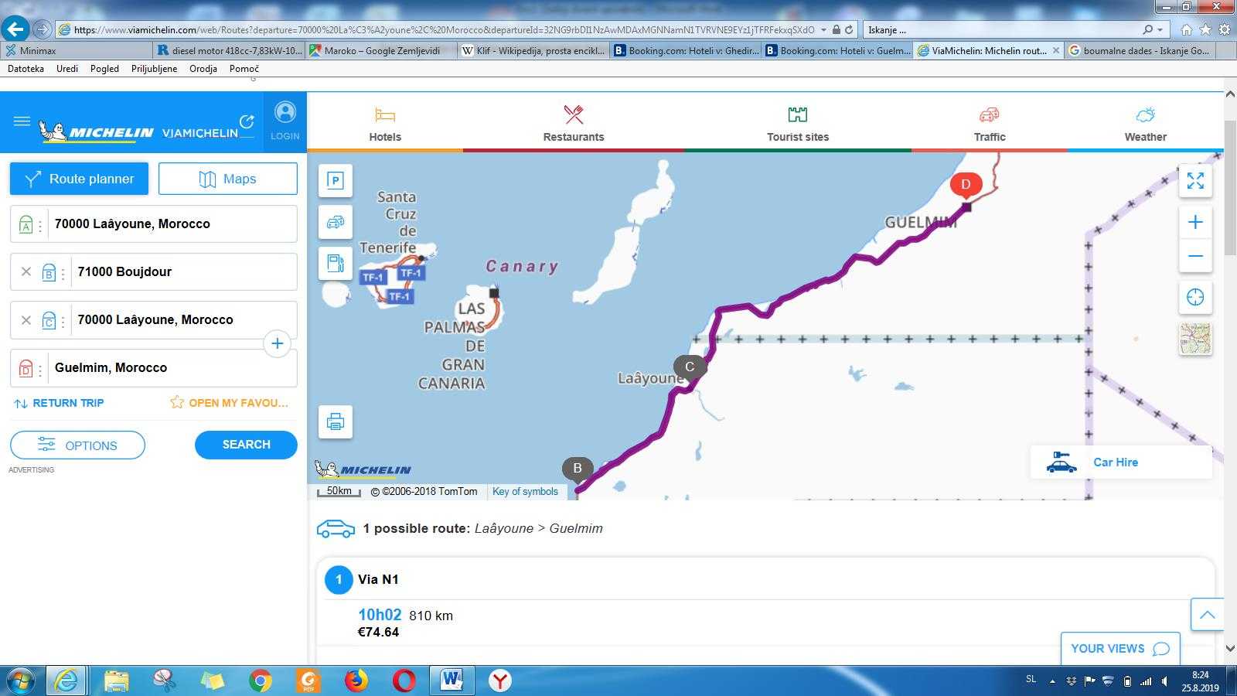Image resolution: width=1237 pixels, height=696 pixels.
Task: Open my favourites link
Action: 230,403
